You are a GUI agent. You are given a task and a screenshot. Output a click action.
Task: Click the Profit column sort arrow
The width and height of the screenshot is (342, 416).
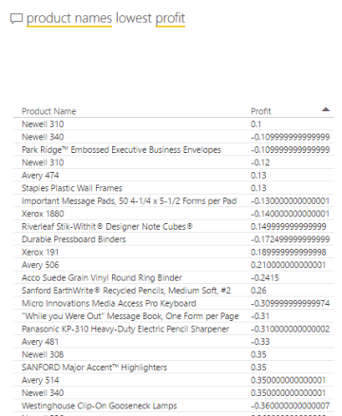(x=326, y=109)
